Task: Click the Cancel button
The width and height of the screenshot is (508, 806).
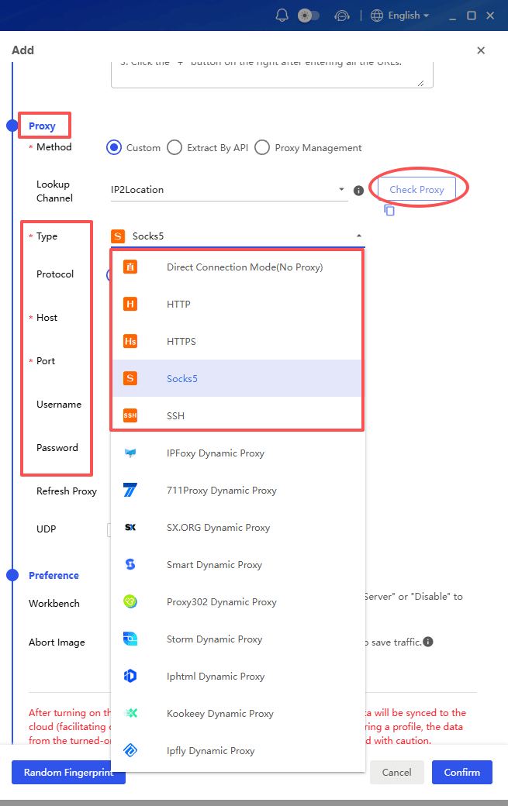Action: tap(397, 772)
